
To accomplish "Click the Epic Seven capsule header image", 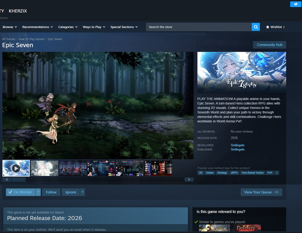I will pos(242,72).
